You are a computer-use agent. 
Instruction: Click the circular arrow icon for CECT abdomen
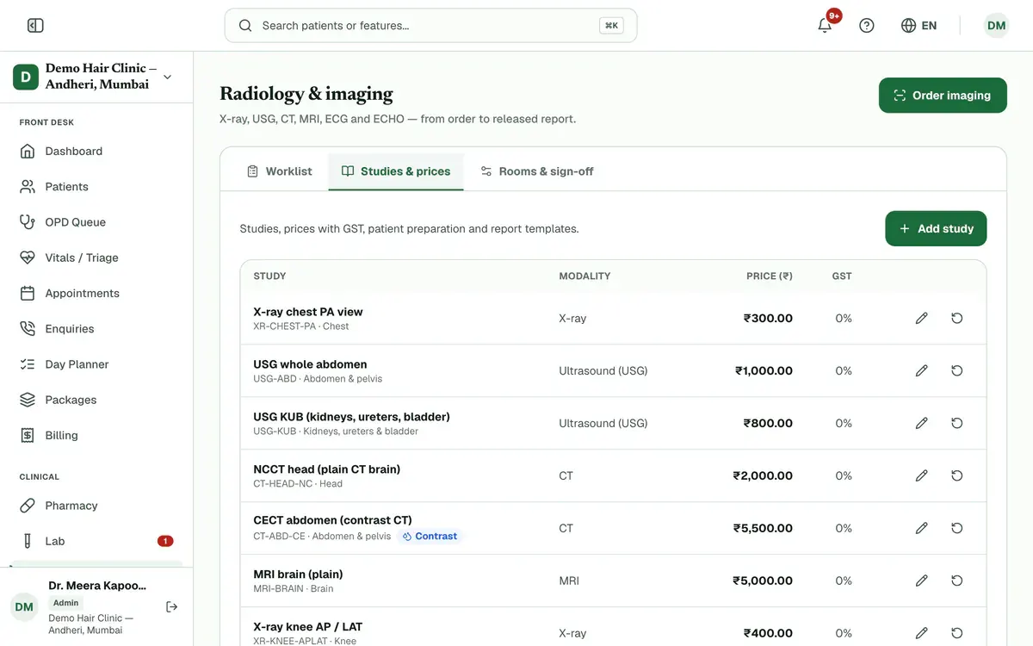957,529
